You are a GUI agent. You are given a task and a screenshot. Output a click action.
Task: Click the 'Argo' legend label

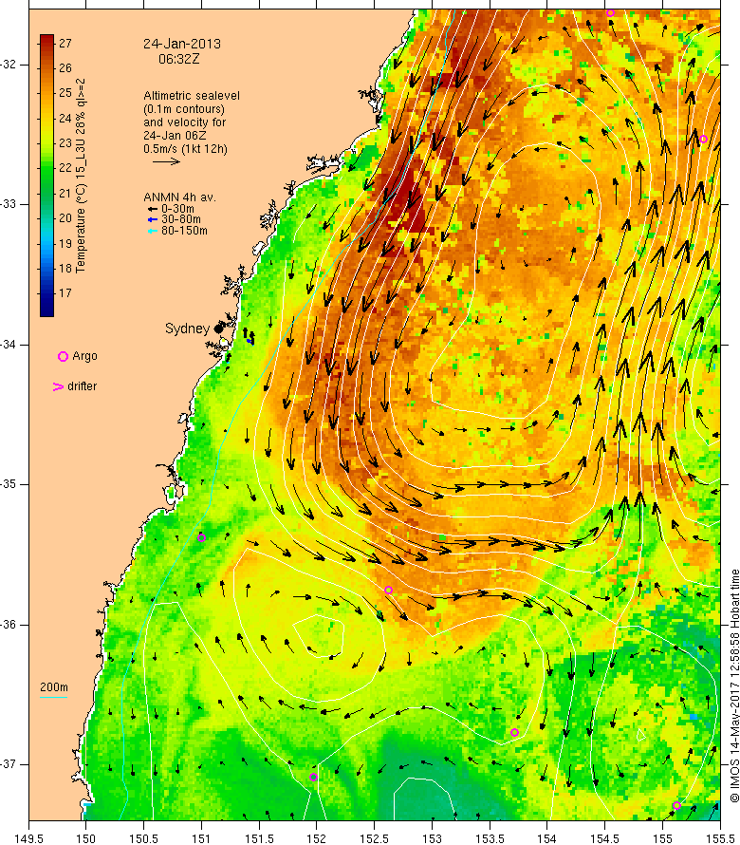tap(84, 356)
